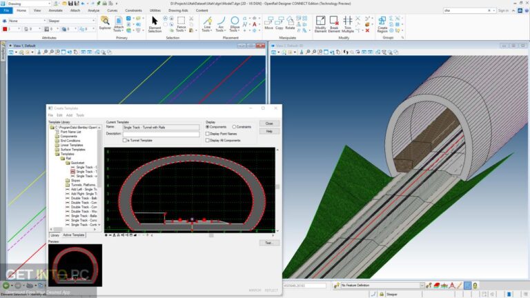Activate the Modify Element tool

click(320, 24)
